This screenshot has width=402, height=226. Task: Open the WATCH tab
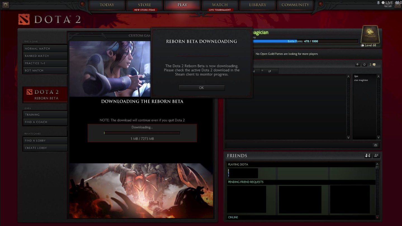(x=220, y=5)
